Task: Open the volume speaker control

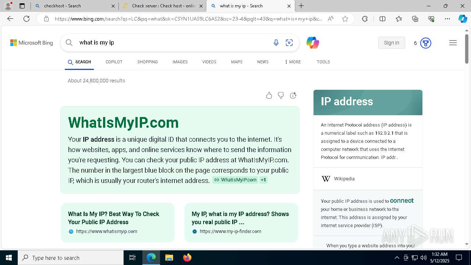Action: [x=424, y=258]
